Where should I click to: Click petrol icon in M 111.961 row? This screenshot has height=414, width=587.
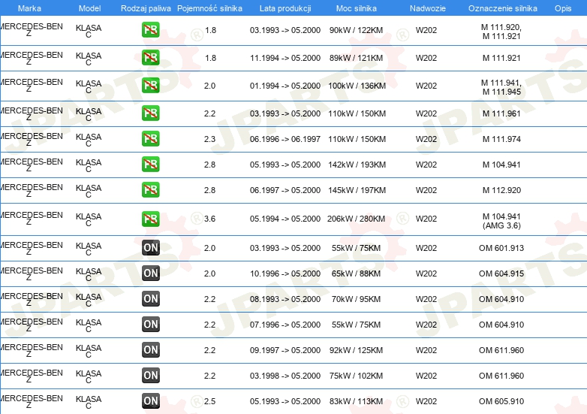coord(150,113)
